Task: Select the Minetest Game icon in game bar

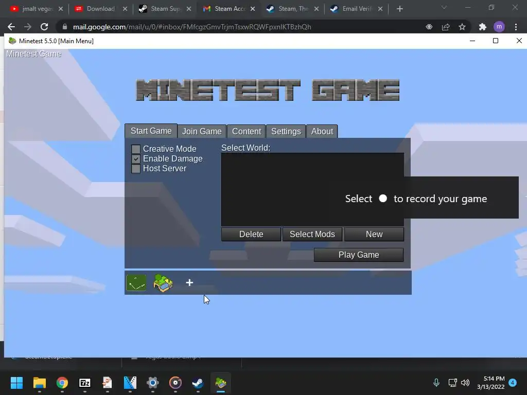Action: 163,283
